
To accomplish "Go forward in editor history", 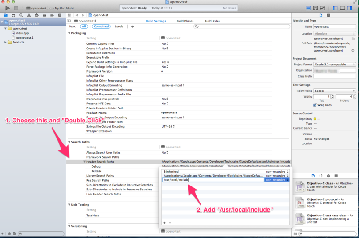I will [83, 15].
